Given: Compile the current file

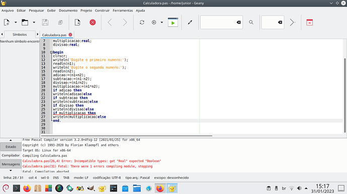Looking at the screenshot, I should [x=142, y=22].
